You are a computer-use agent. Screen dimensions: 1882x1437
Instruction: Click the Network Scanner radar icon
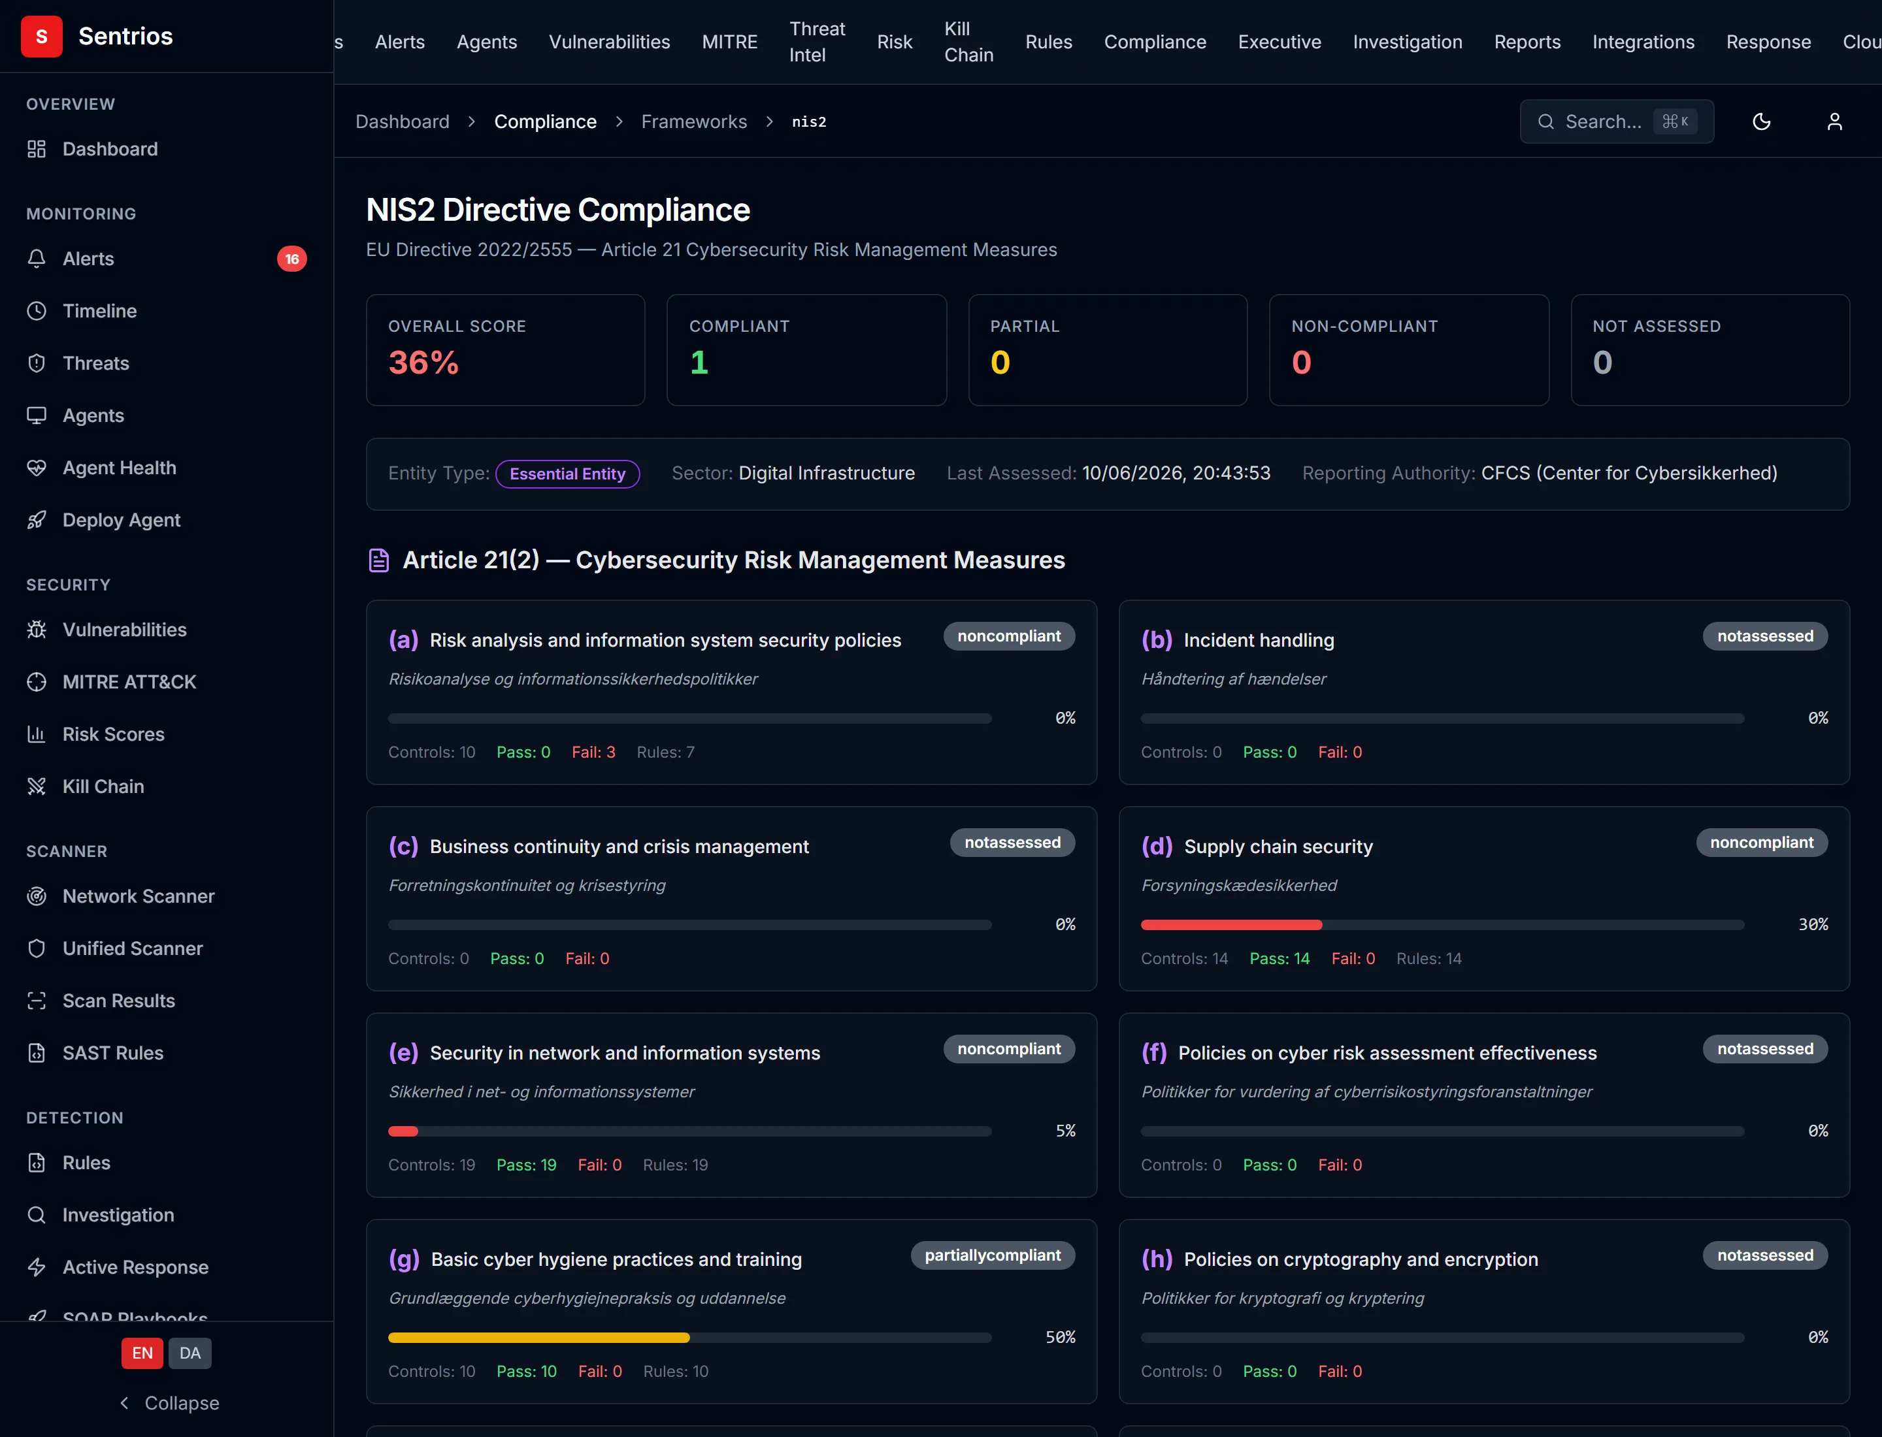coord(36,896)
